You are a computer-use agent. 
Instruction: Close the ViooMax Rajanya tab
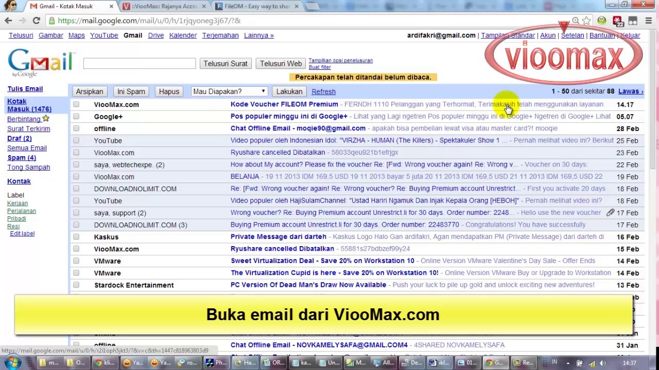[x=204, y=6]
